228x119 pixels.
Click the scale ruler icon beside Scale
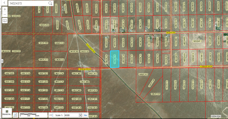(x=51, y=115)
